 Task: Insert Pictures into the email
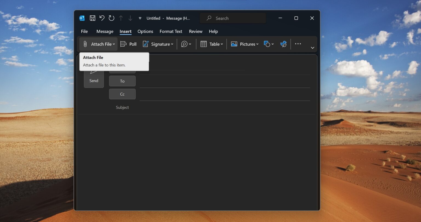pyautogui.click(x=244, y=44)
